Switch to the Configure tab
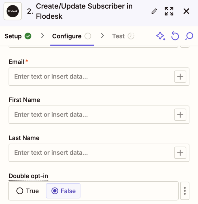This screenshot has width=198, height=204. [x=72, y=36]
